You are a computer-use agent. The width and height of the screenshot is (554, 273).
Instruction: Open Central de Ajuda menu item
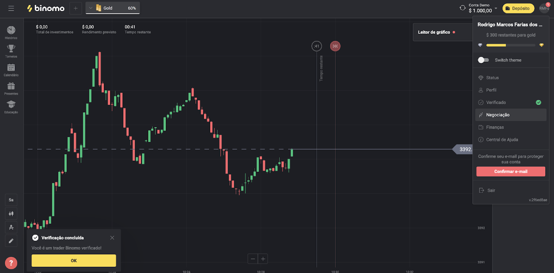(502, 140)
